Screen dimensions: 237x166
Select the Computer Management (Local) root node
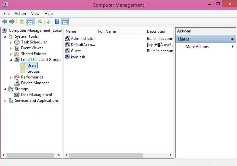coord(35,30)
